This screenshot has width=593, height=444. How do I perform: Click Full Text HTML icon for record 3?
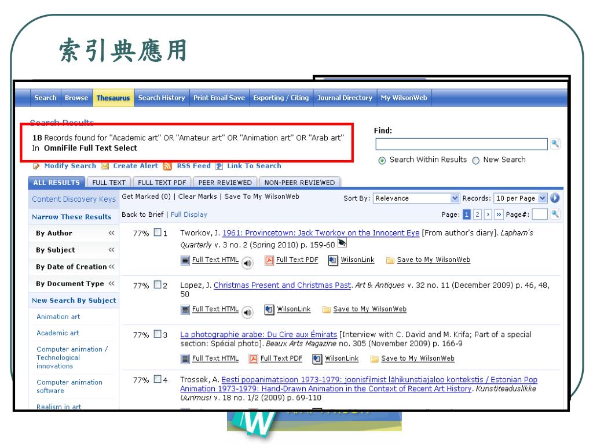185,358
